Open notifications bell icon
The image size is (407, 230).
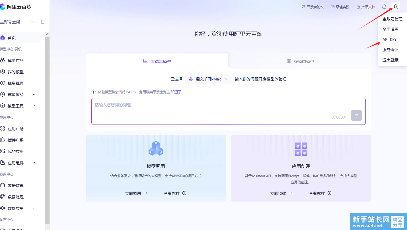[384, 7]
